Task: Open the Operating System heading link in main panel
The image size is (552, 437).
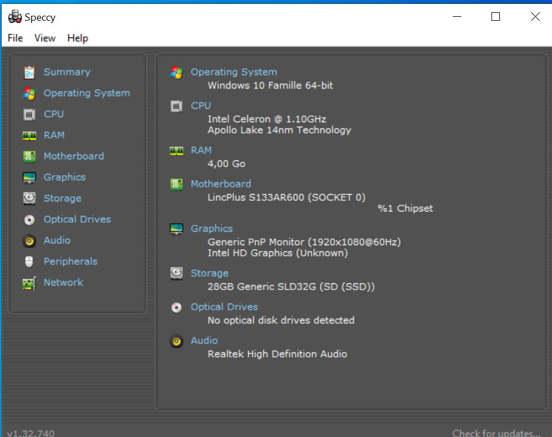Action: 234,72
